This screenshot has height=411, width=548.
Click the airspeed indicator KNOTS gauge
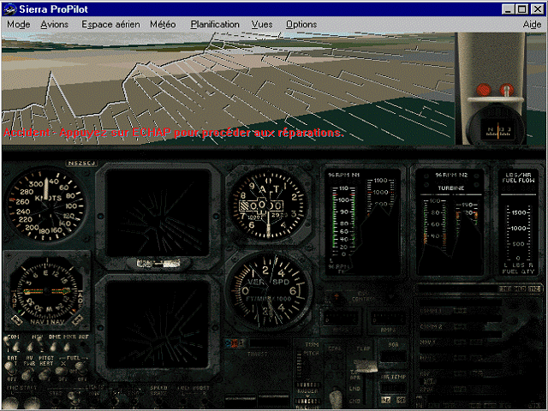[x=46, y=205]
